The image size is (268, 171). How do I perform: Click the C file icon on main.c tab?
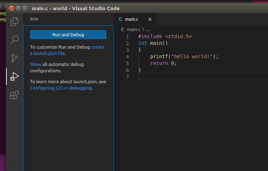click(x=121, y=19)
